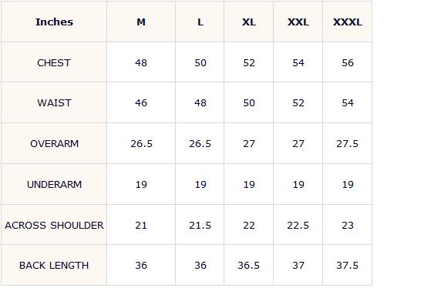Viewport: 424px width, 288px height.
Task: Select the M size column header
Action: point(141,22)
